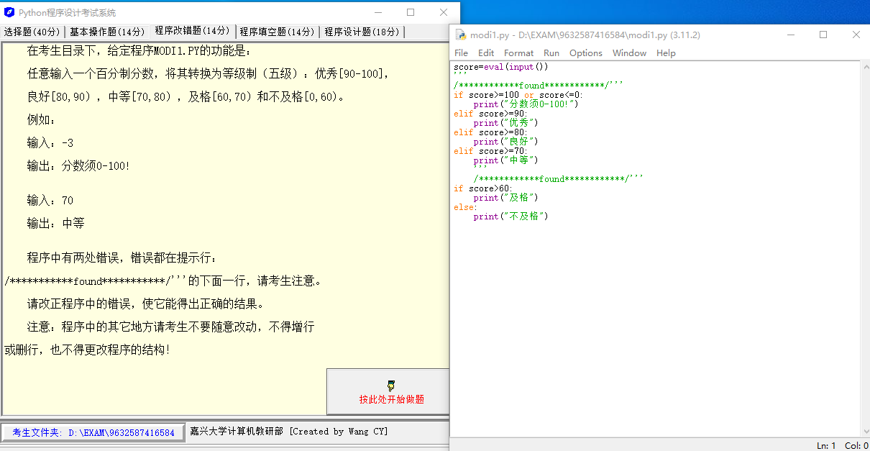Open the 程序设计题(18分) tab
This screenshot has height=451, width=870.
coord(362,32)
